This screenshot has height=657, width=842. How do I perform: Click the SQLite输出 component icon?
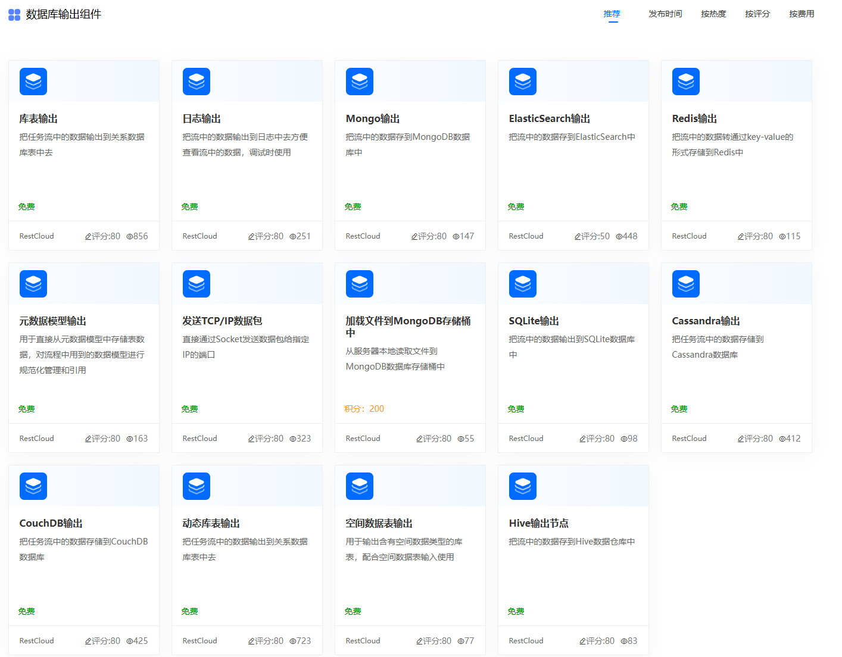(x=523, y=284)
